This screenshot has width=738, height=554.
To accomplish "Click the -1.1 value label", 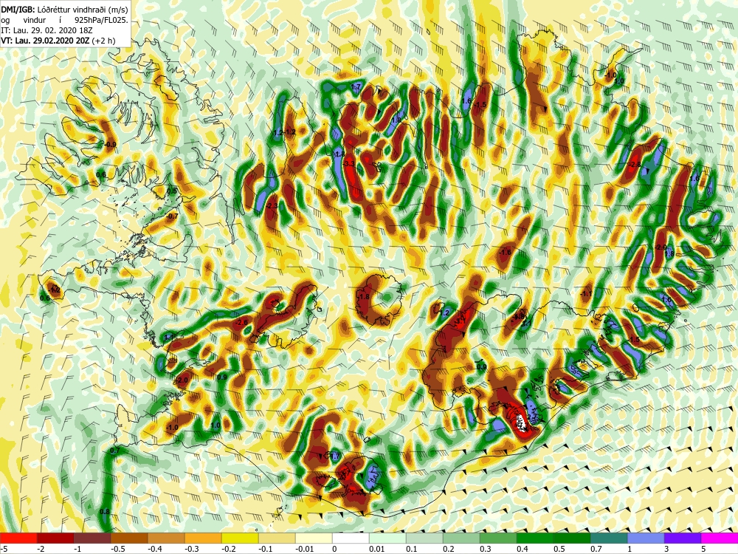I will point(587,293).
